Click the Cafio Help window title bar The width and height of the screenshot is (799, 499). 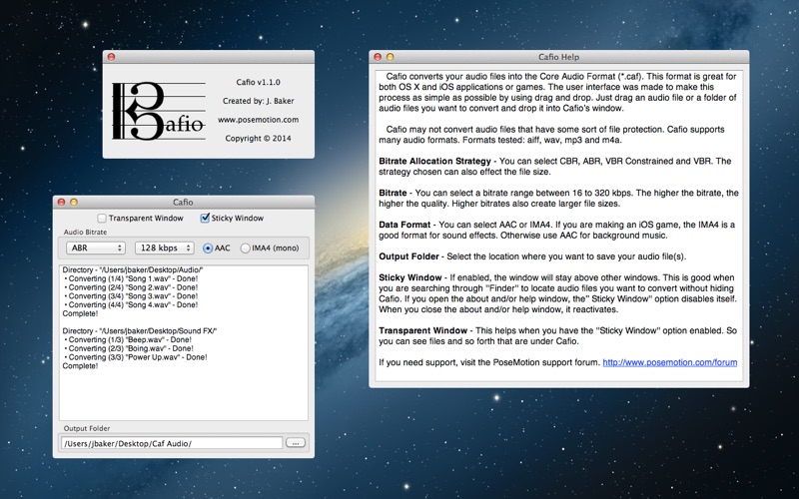[x=559, y=57]
